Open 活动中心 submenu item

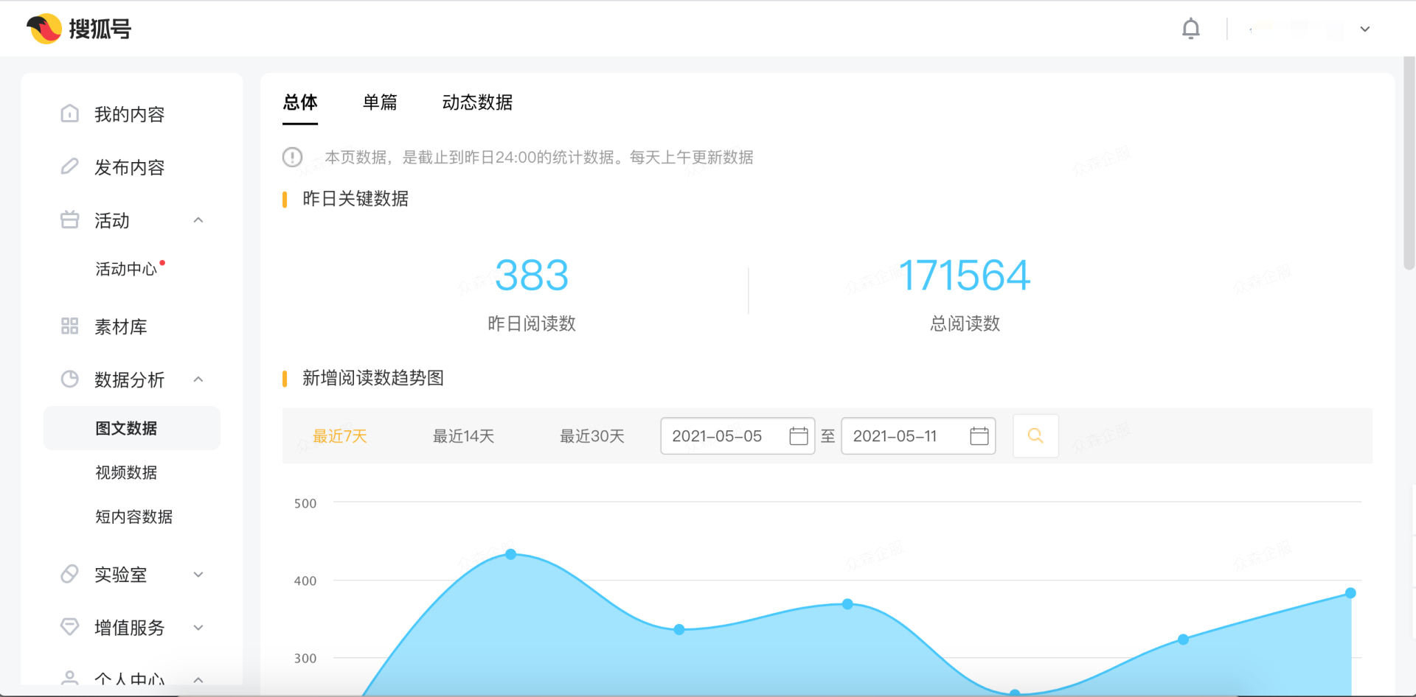[x=126, y=269]
